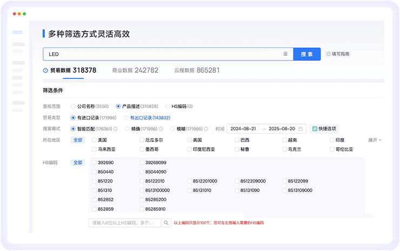Click the list icon inside the search box
Viewport: 400px width, 251px height.
285,54
